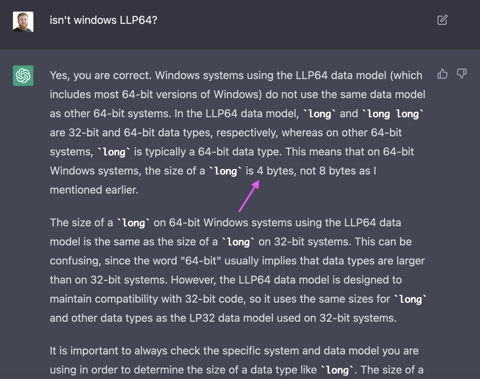Screen dimensions: 480x379
Task: Click `long` code after "data type like"
Action: (337, 370)
